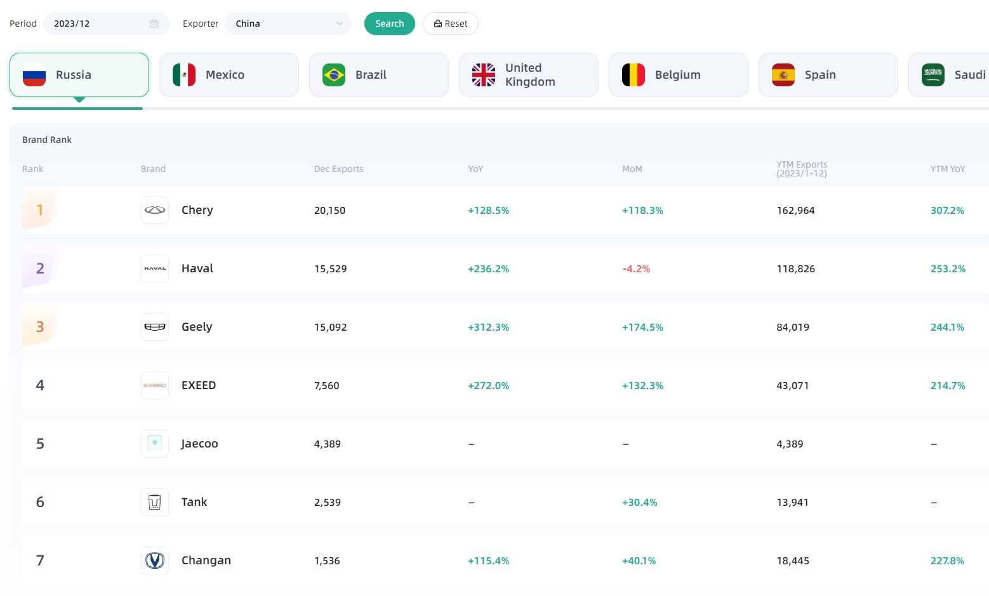Click the Tank brand logo icon
The width and height of the screenshot is (989, 596).
click(155, 502)
